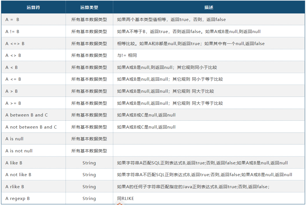Select the 'A = B' operator cell
306x205 pixels.
point(12,20)
